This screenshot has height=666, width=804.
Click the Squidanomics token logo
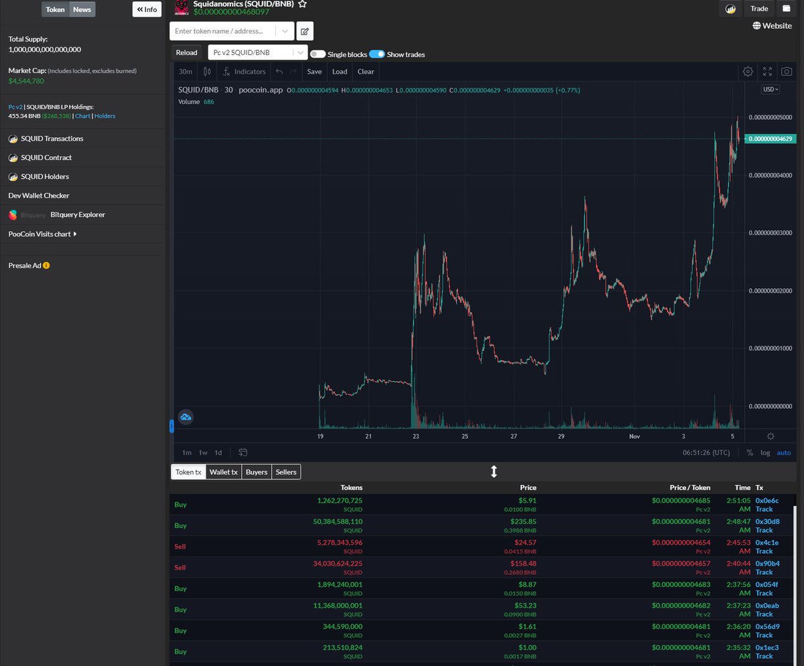[x=181, y=7]
